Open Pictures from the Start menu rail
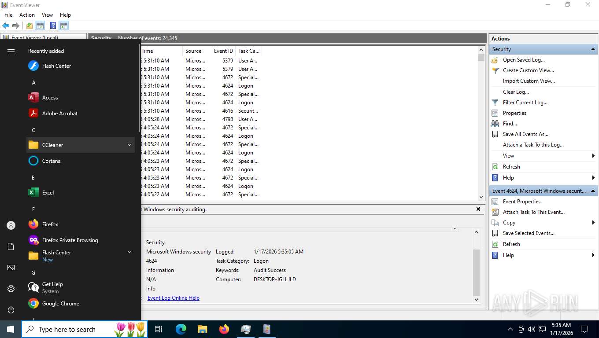Screen dimensions: 599x338 click(11, 268)
